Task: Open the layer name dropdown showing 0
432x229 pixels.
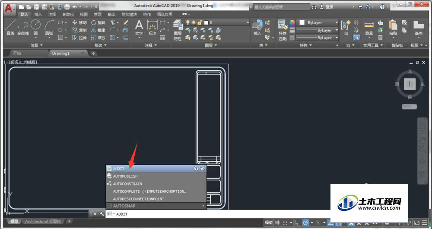Action: (x=217, y=22)
